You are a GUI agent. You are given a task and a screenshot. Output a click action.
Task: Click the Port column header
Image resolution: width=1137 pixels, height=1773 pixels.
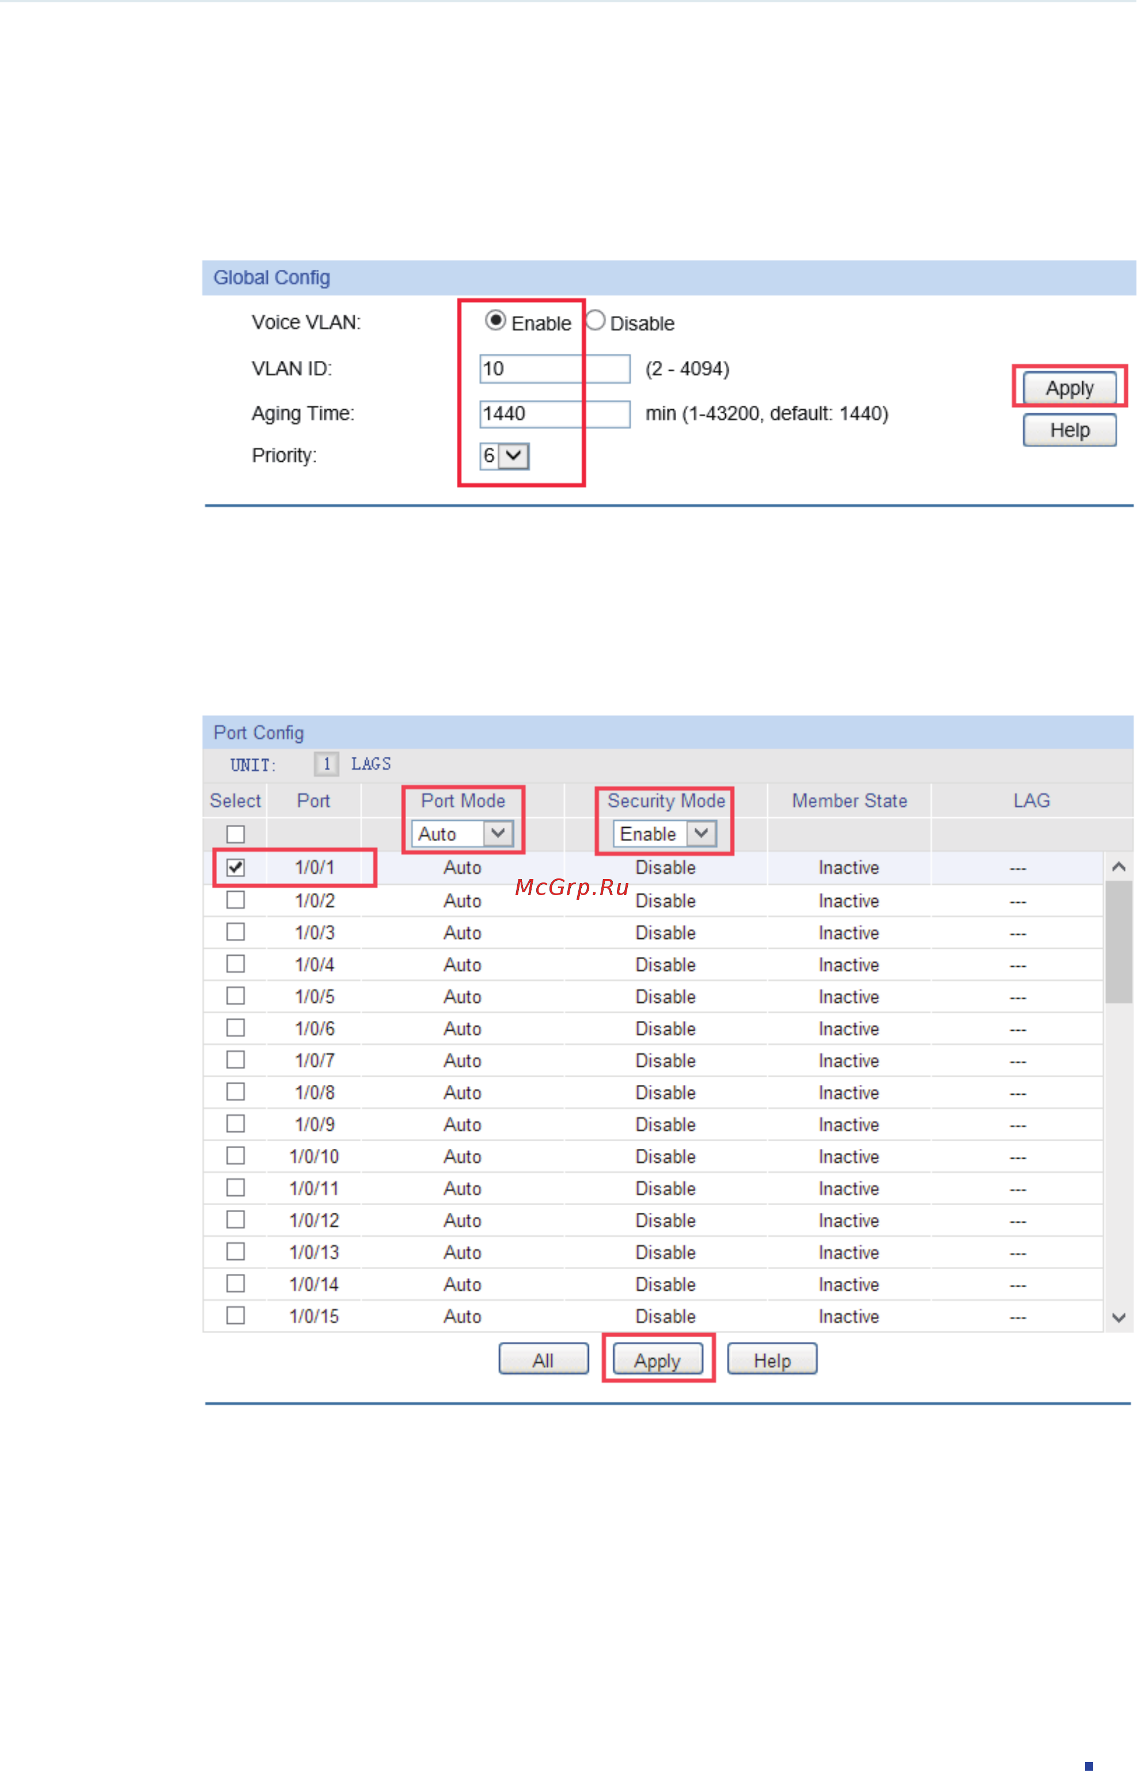click(x=313, y=801)
